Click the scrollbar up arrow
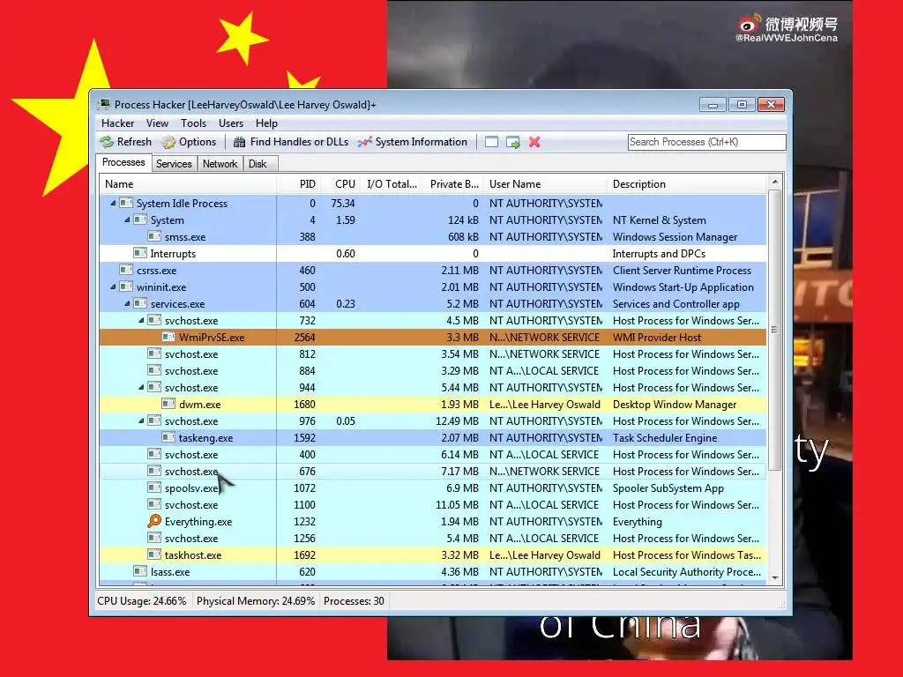 pos(774,182)
